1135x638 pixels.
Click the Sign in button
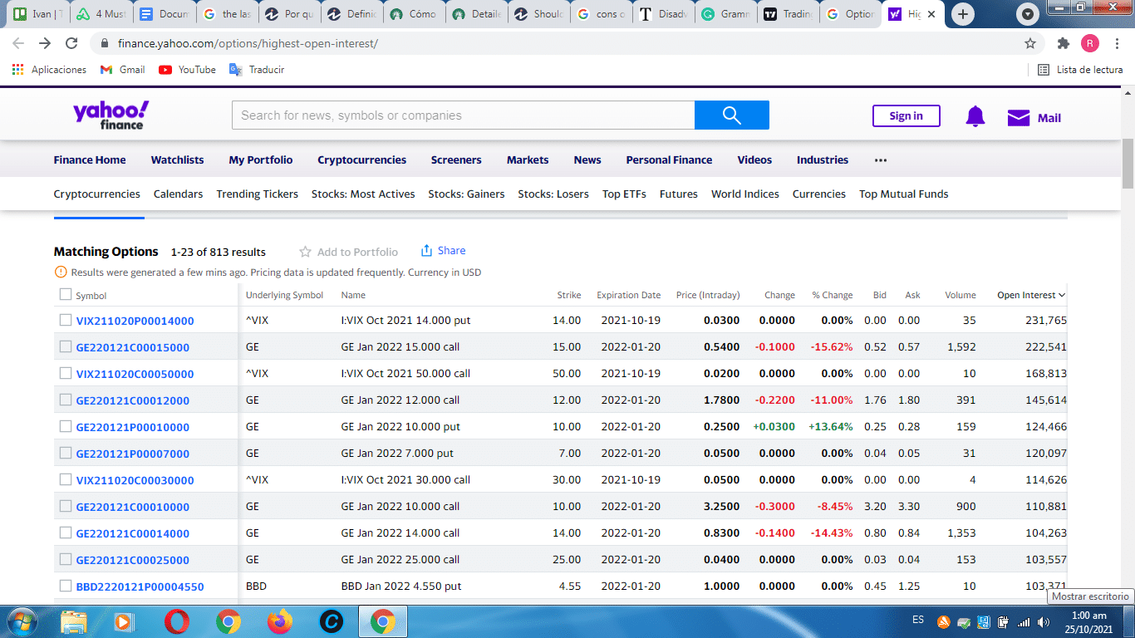pos(906,116)
